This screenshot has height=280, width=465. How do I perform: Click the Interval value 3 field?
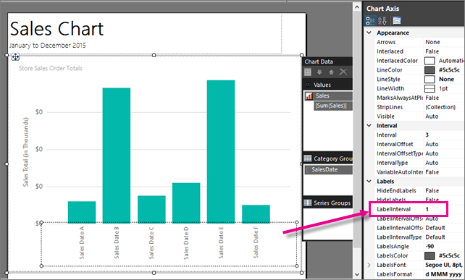(444, 135)
